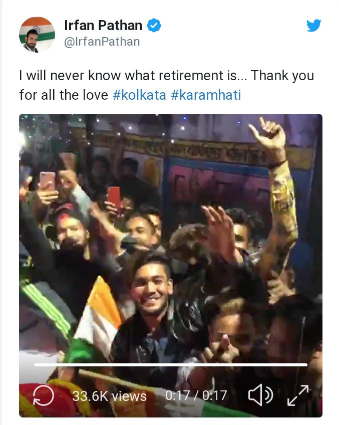This screenshot has height=425, width=339.
Task: Enter fullscreen with the expand arrows
Action: click(298, 395)
